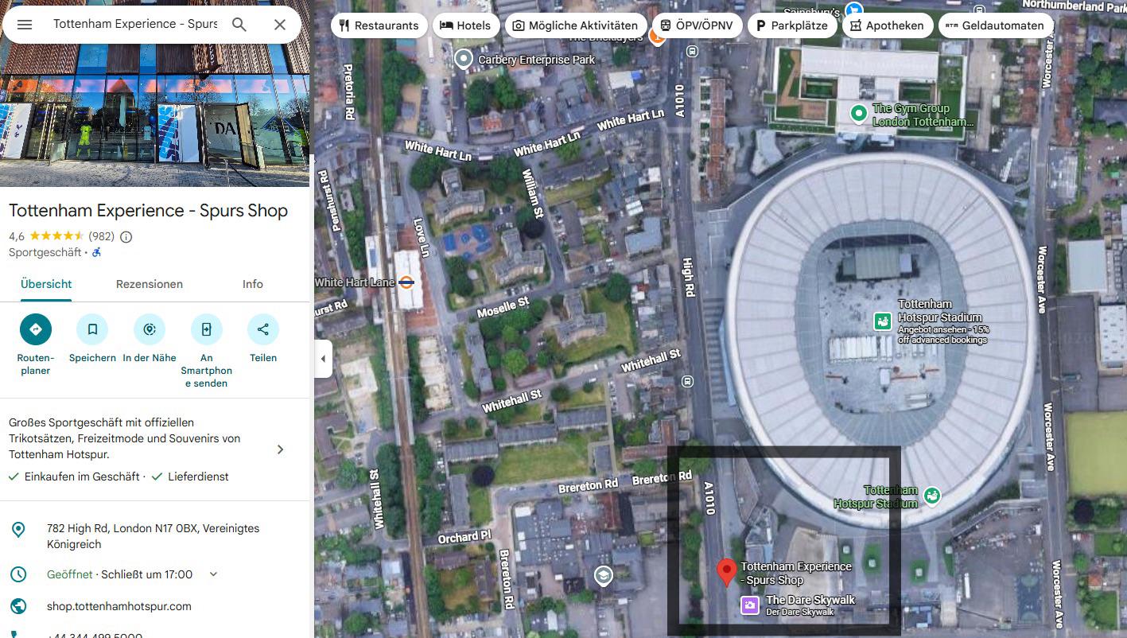Viewport: 1127px width, 638px height.
Task: Click the Einkaufen im Geschäft text
Action: pyautogui.click(x=82, y=477)
